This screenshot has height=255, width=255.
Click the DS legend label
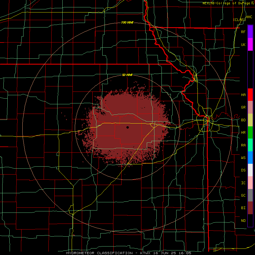pyautogui.click(x=243, y=170)
